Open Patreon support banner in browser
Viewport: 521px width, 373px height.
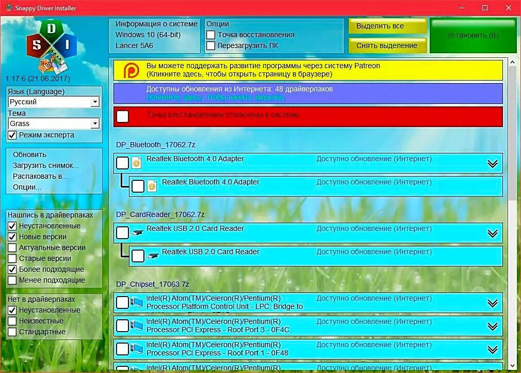point(308,70)
